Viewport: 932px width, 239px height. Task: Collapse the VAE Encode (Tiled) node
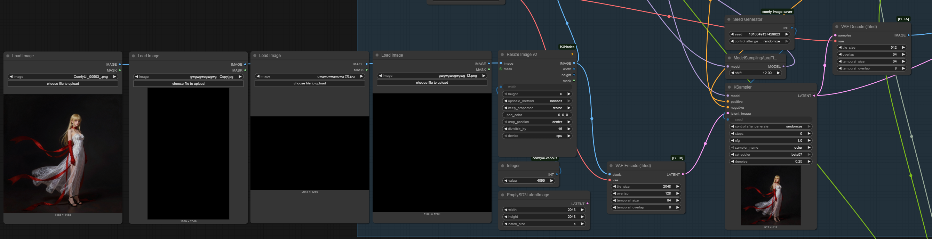pos(611,166)
